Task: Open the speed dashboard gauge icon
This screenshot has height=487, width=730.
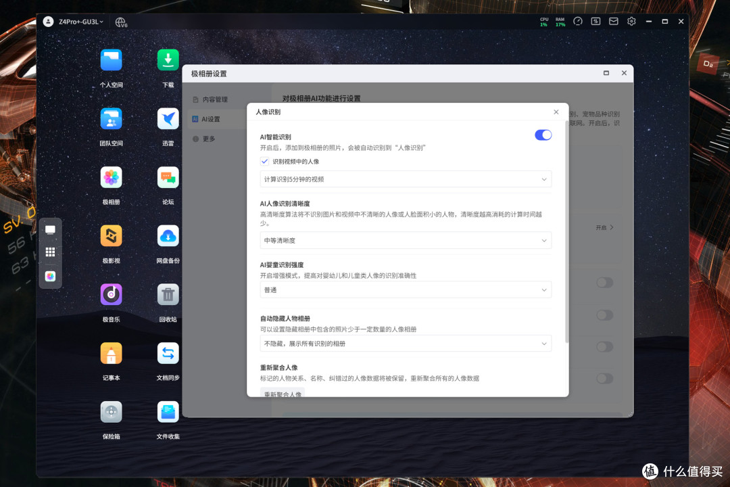Action: (578, 22)
